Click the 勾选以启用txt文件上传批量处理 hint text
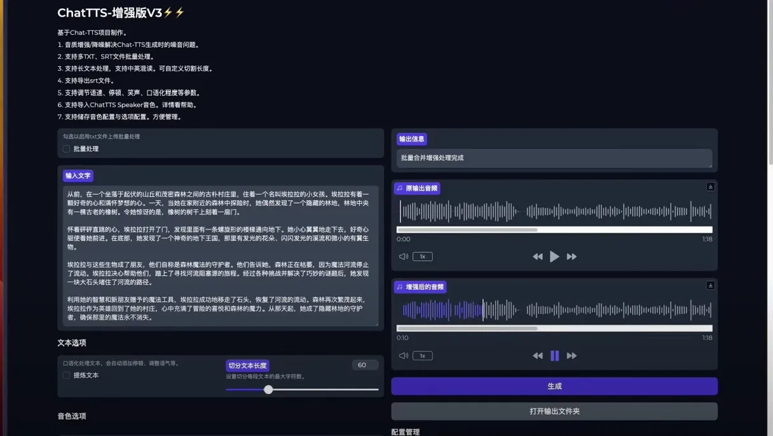 point(101,137)
